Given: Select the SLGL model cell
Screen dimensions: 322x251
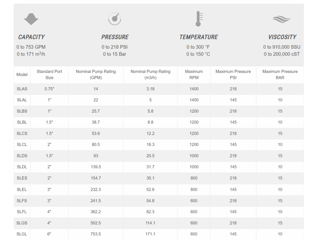Looking at the screenshot, I should [22, 234].
